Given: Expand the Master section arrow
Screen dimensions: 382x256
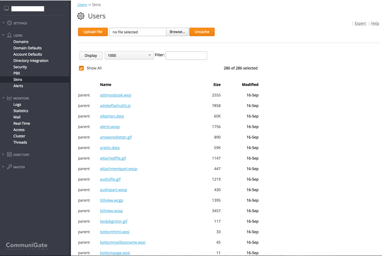Looking at the screenshot, I should pyautogui.click(x=3, y=167).
